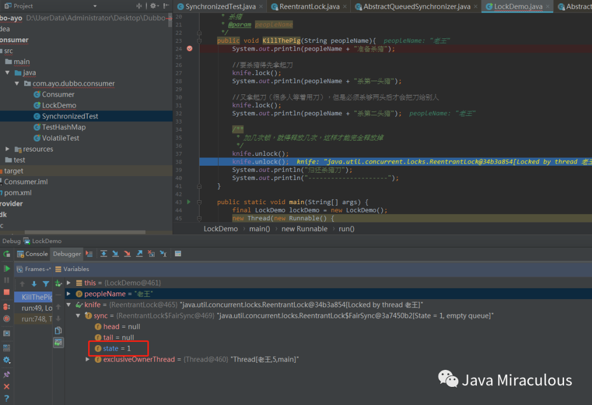Select the Debugger tab
Image resolution: width=592 pixels, height=405 pixels.
[67, 254]
